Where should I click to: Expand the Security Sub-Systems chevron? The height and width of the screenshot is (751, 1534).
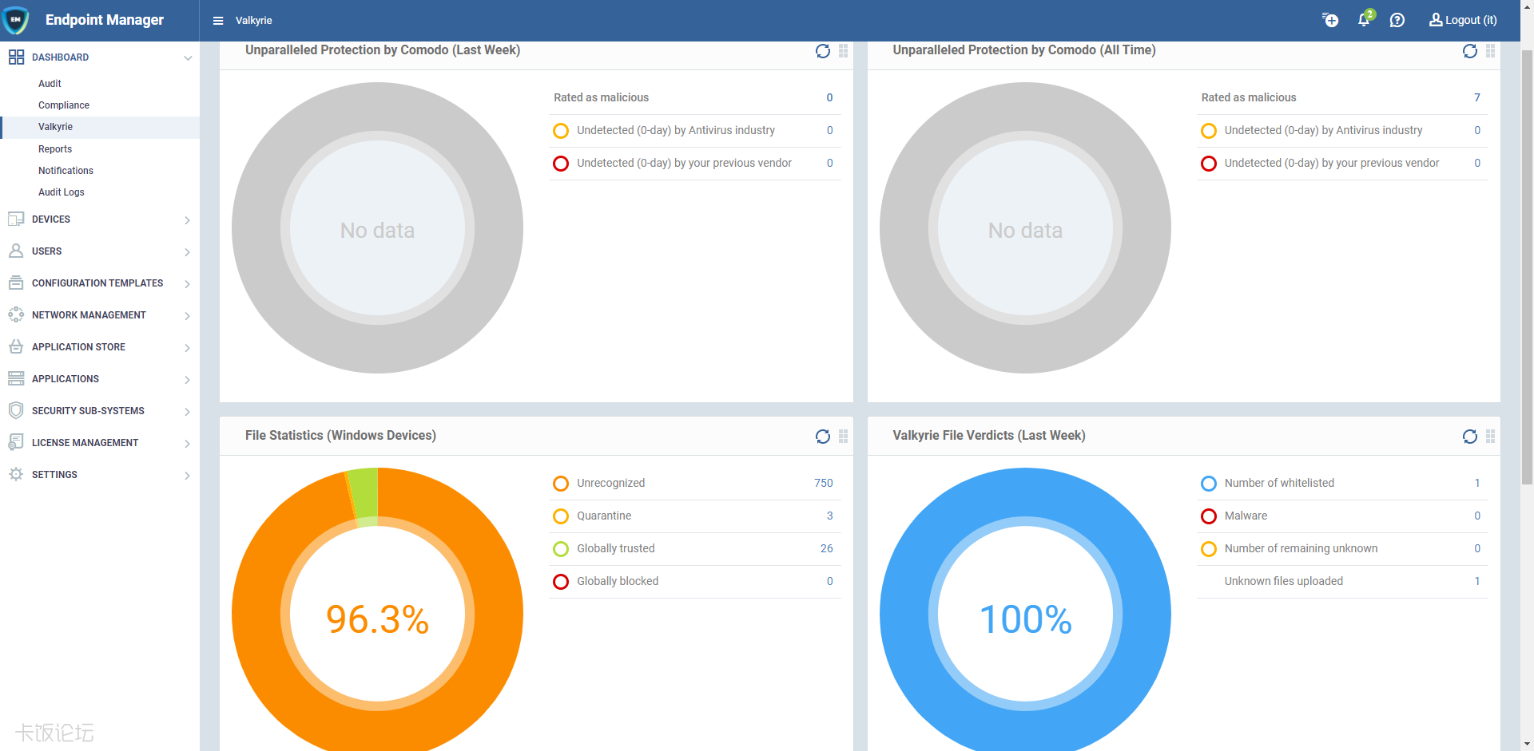coord(188,412)
